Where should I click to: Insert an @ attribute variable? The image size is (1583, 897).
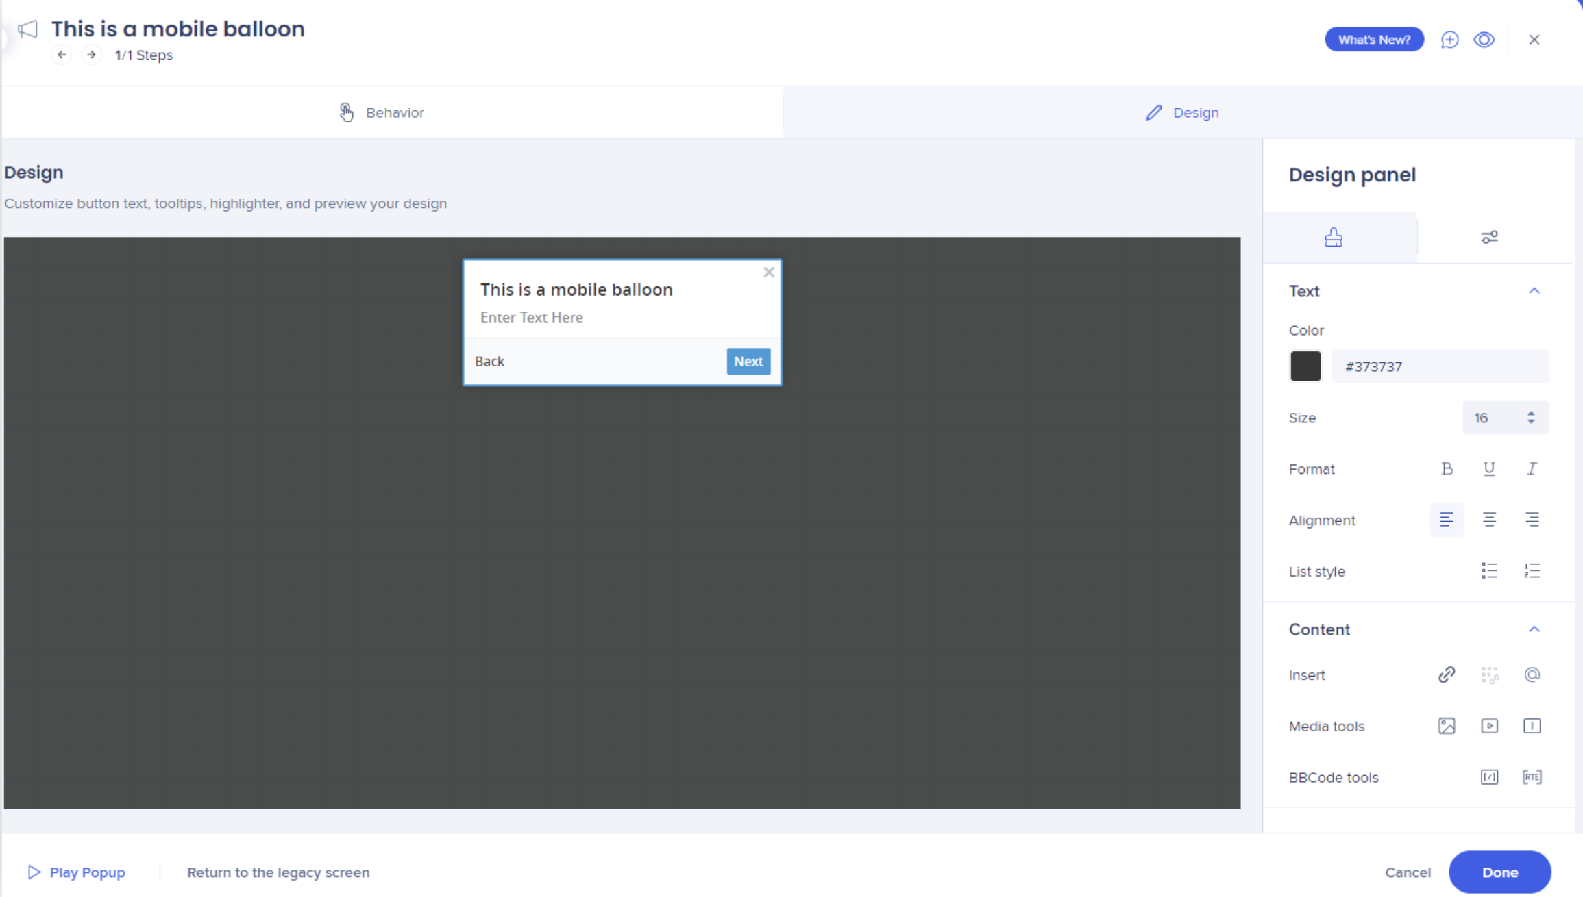1532,674
